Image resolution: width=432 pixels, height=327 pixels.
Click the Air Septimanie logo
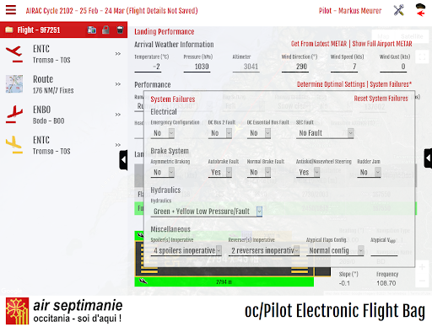(18, 311)
